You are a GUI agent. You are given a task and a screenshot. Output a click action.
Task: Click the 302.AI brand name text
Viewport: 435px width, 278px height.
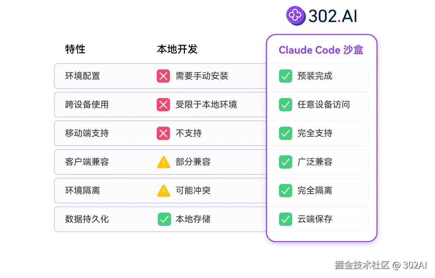(x=333, y=16)
